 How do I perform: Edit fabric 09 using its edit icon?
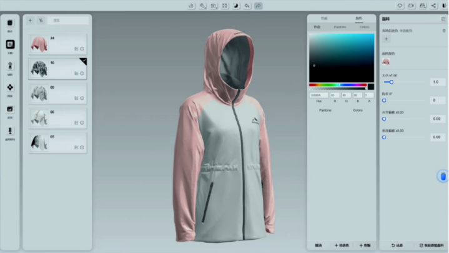(x=76, y=97)
